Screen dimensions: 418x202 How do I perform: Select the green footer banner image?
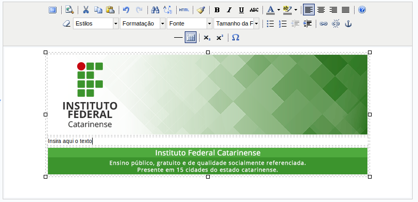click(x=208, y=161)
